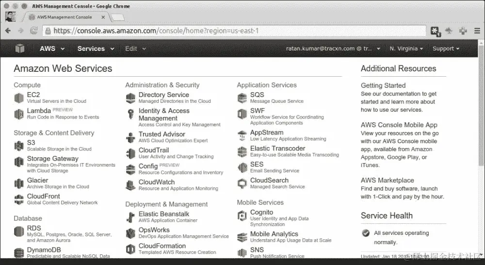Click the Elastic Beanstalk icon
The width and height of the screenshot is (485, 265).
pyautogui.click(x=130, y=217)
